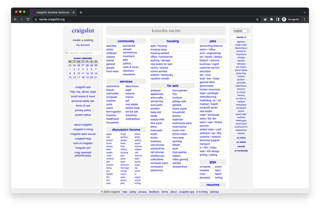Screen dimensions: 320x208
Task: Open software / qa / dba jobs
Action: point(210,133)
